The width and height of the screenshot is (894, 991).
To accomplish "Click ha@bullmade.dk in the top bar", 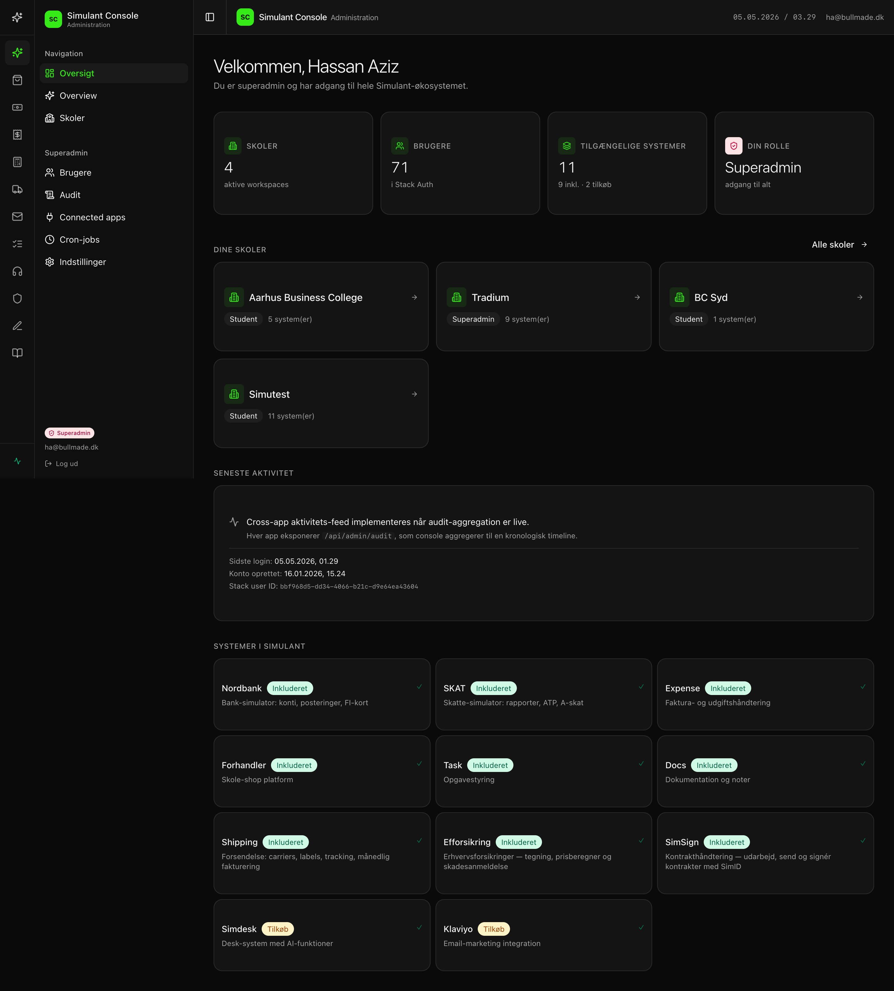I will tap(855, 17).
